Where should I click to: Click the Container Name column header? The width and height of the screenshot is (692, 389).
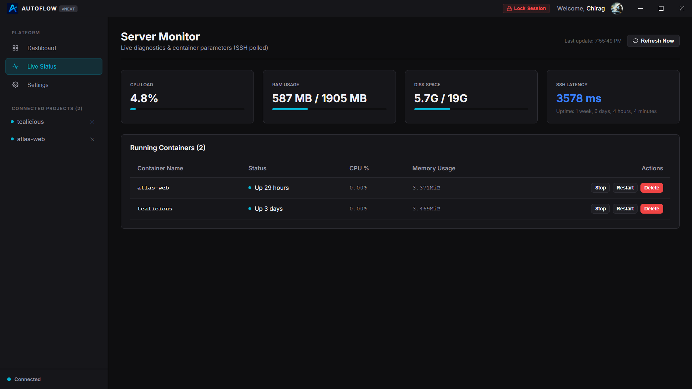pos(160,168)
